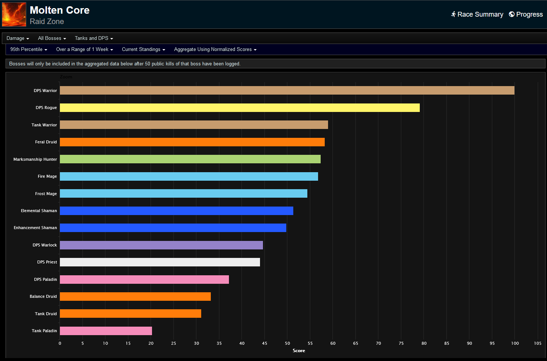
Task: Open the Over a Range of 1 Week dropdown
Action: pyautogui.click(x=84, y=49)
